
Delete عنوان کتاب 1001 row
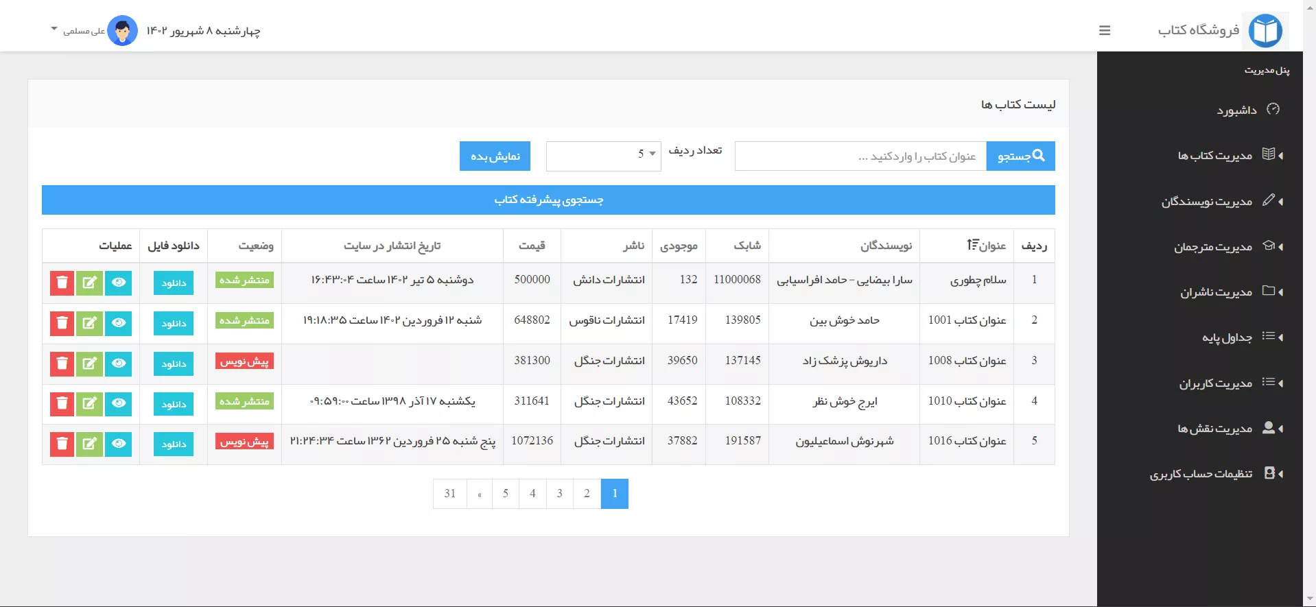(x=62, y=323)
